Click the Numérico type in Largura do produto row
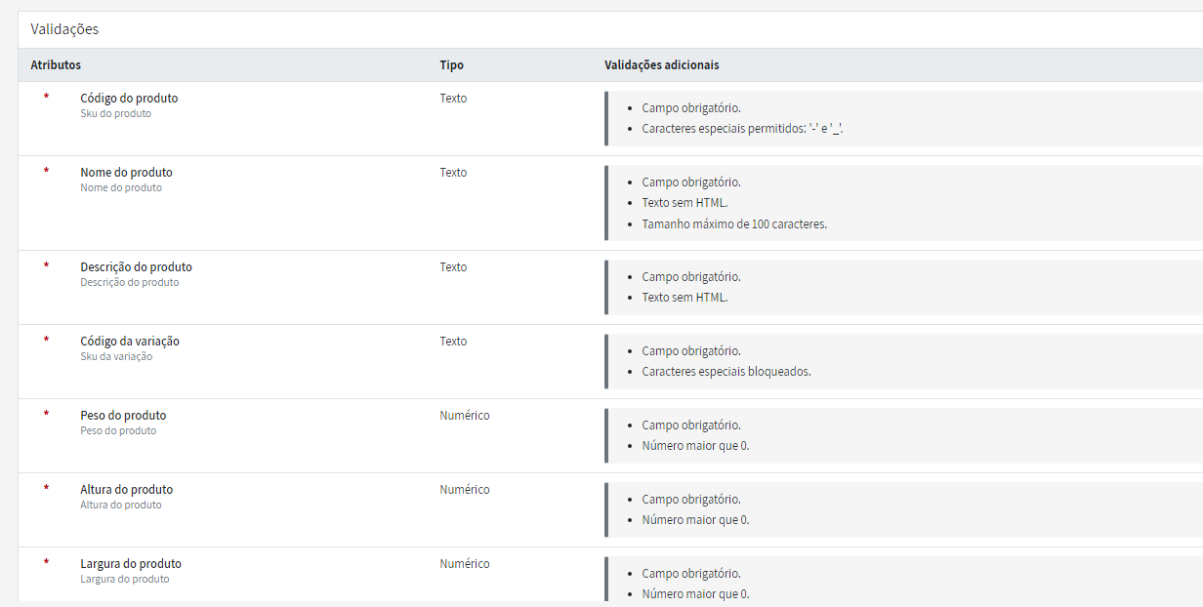Viewport: 1203px width, 607px height. 465,564
